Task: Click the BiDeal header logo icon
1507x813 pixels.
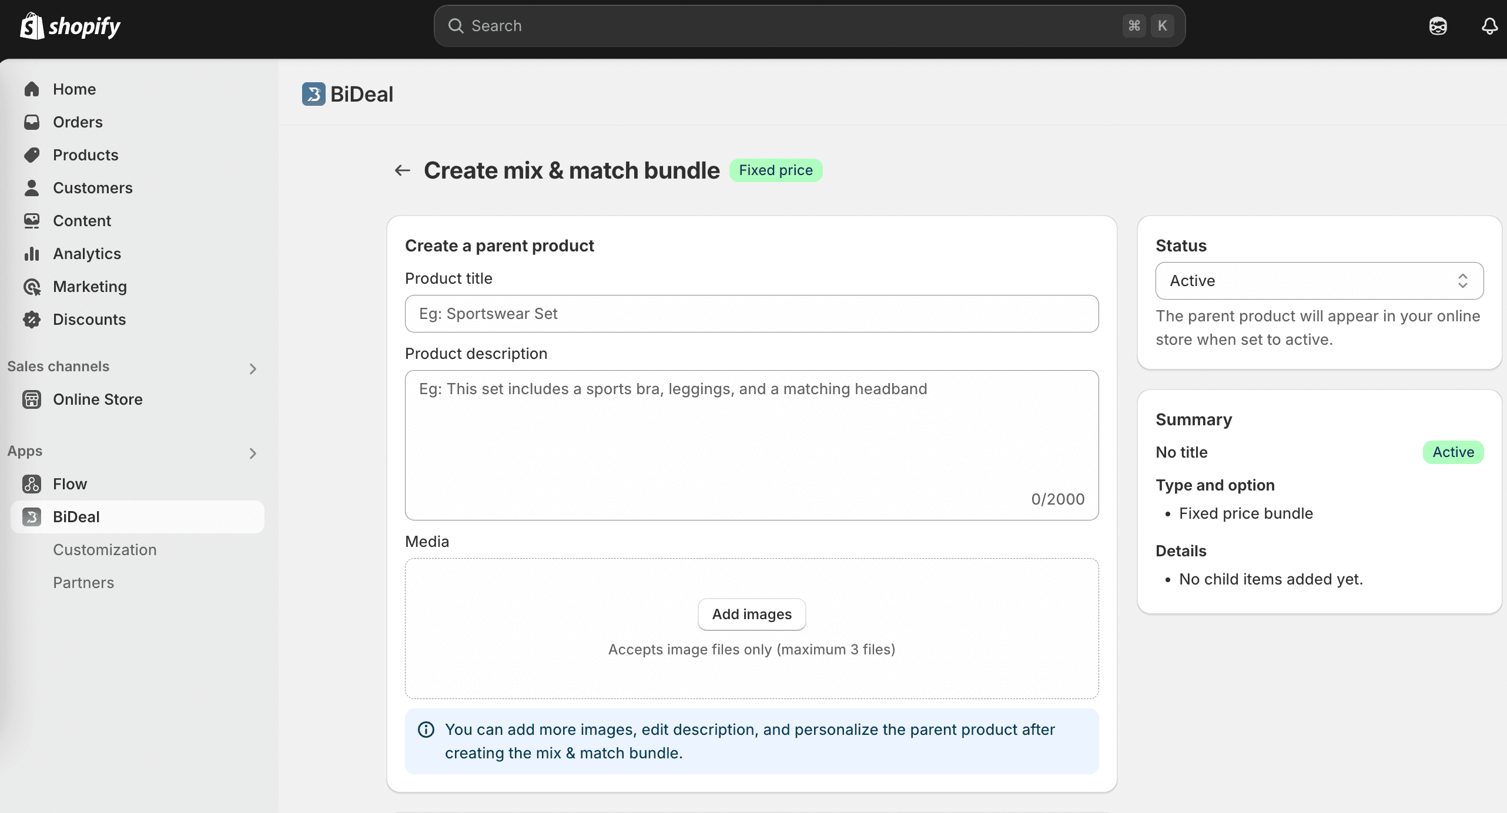Action: [313, 94]
